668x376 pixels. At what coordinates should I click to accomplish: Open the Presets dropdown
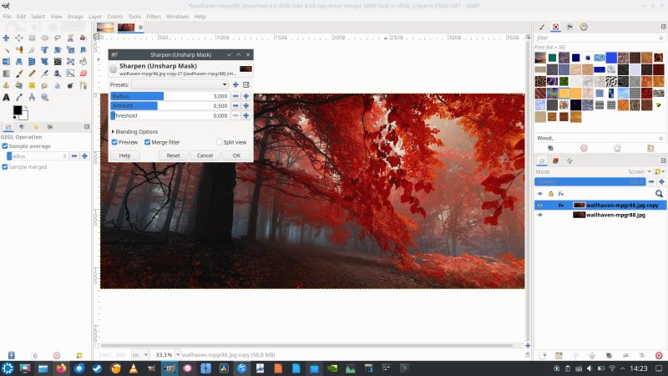coord(180,84)
